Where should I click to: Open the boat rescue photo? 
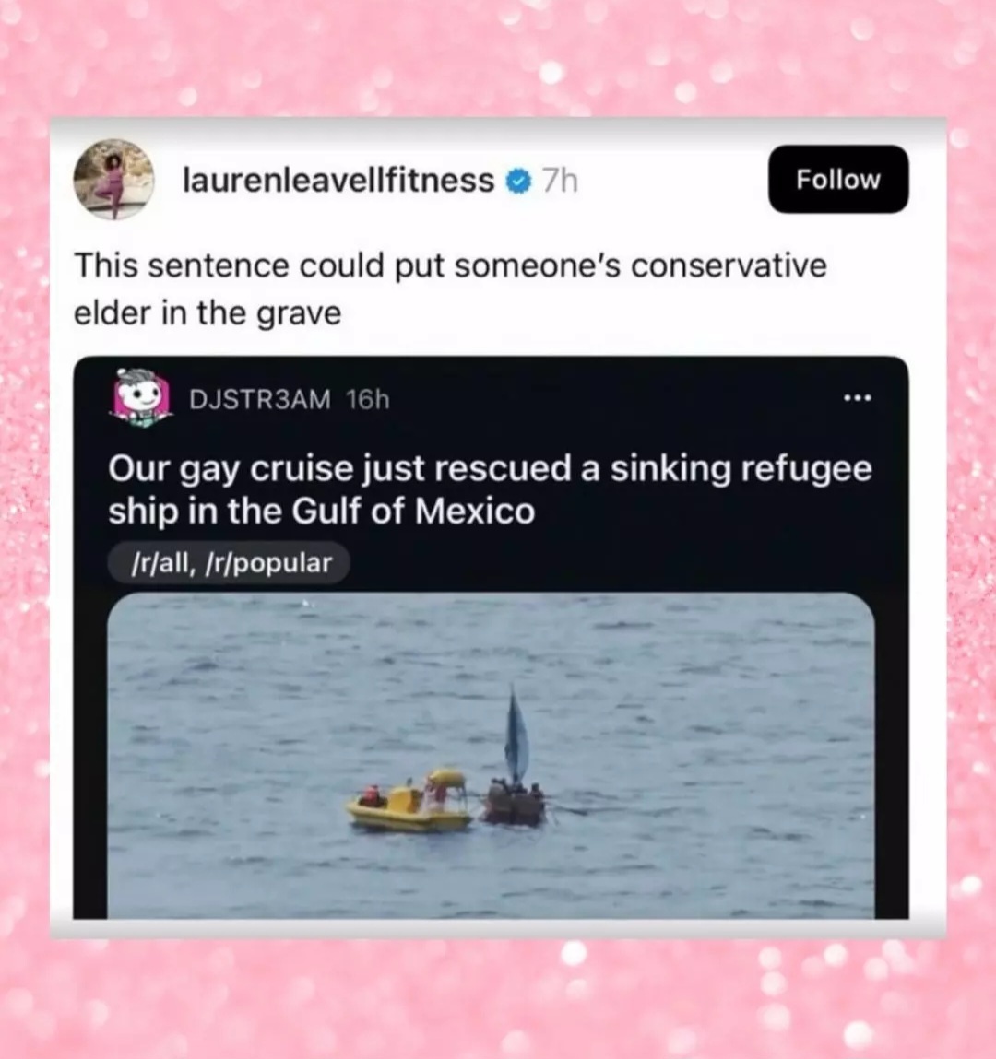pos(491,755)
